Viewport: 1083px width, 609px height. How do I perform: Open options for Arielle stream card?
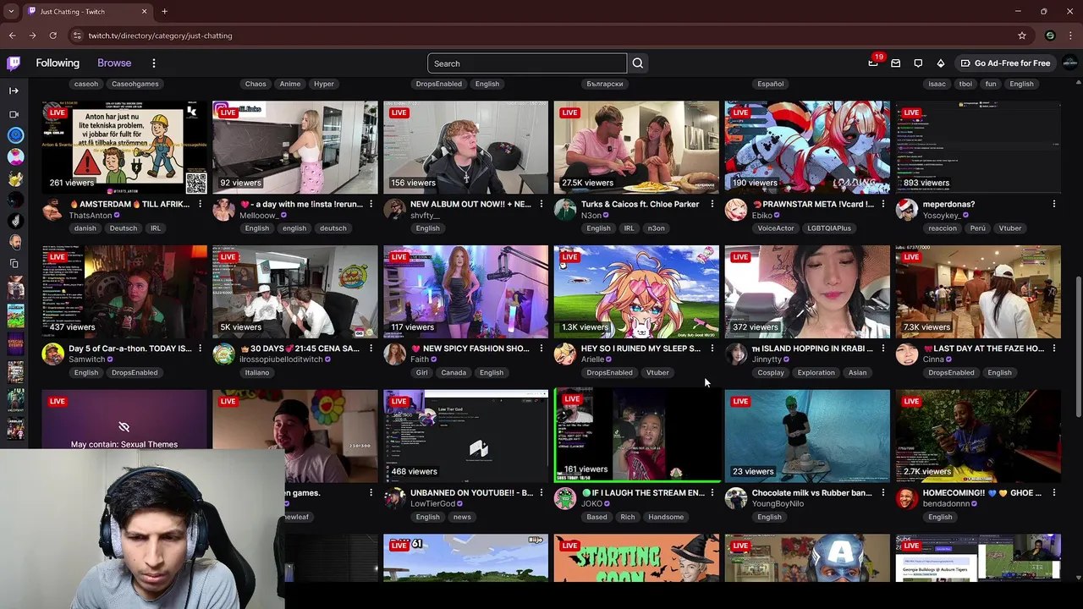(712, 348)
